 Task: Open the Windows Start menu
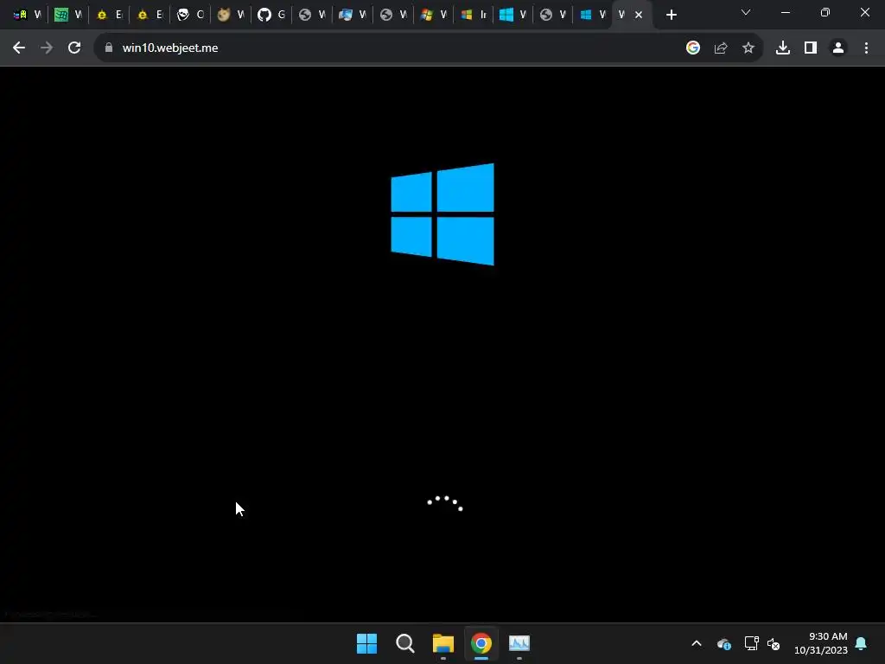click(366, 643)
